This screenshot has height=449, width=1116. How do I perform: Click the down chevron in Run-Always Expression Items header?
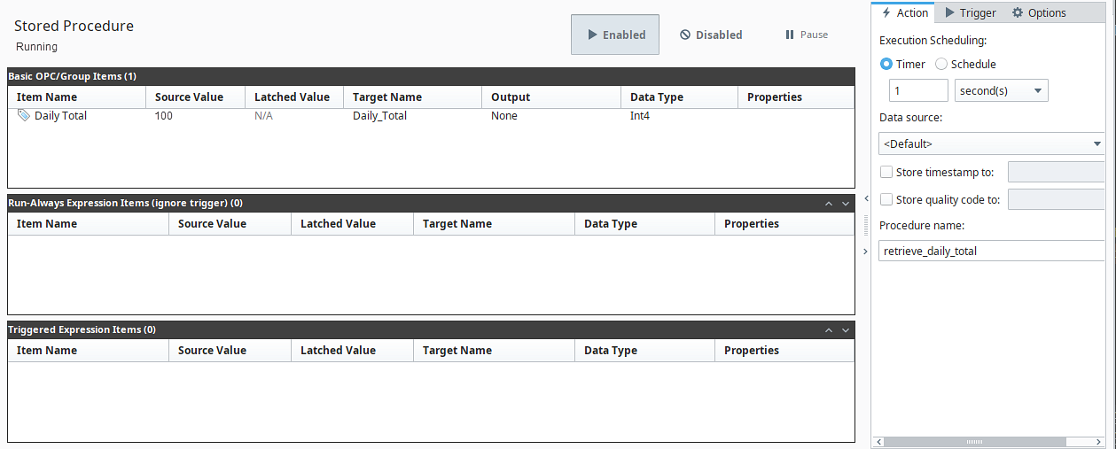tap(846, 204)
